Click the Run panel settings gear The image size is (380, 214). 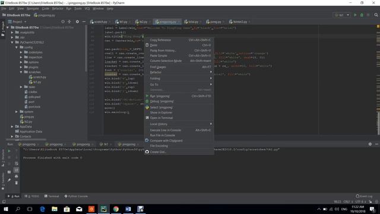click(x=370, y=144)
